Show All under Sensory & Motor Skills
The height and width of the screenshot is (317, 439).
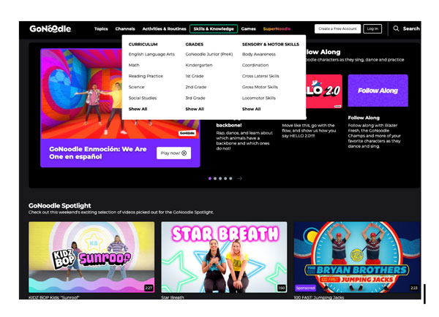[x=251, y=109]
